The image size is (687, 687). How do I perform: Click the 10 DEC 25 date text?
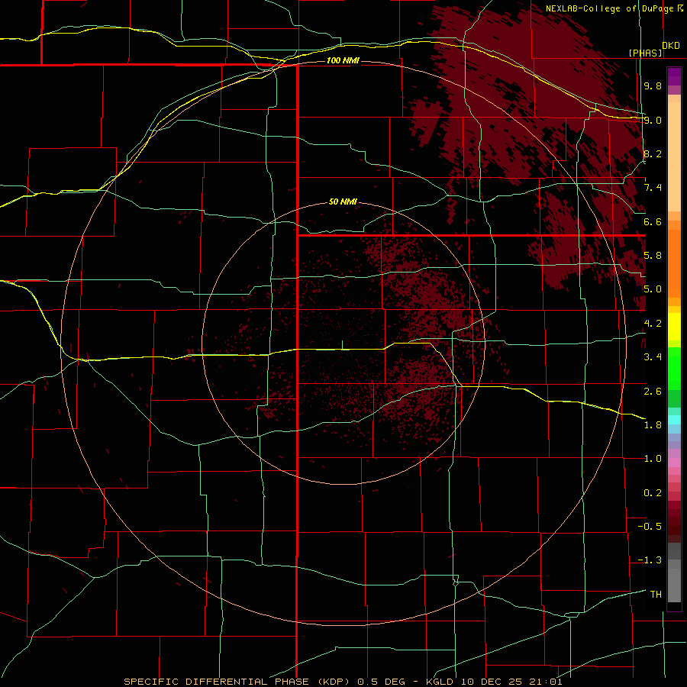(x=490, y=682)
